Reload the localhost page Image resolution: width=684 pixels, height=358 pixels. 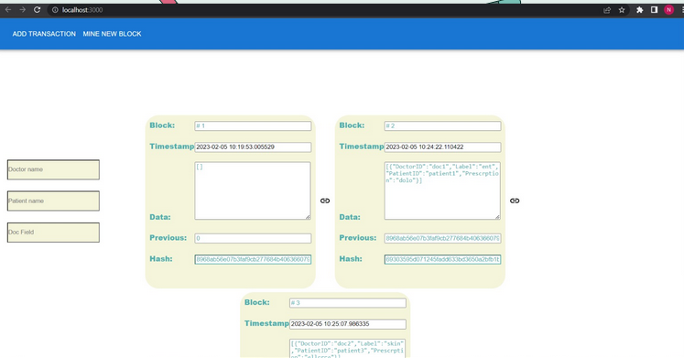pyautogui.click(x=37, y=9)
